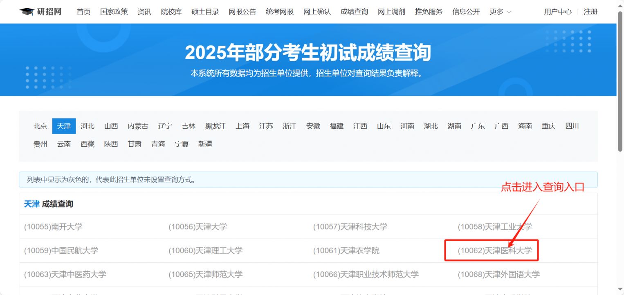Select 硕士目录 in the top bar

(205, 12)
